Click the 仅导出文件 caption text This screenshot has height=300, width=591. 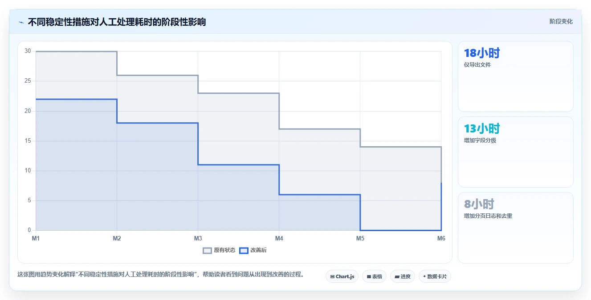click(x=477, y=65)
